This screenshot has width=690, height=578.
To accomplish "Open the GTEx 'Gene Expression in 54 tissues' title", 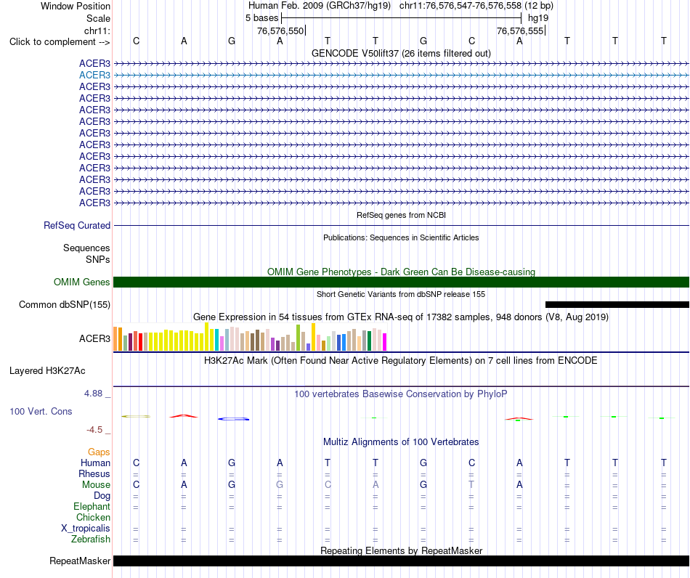I will [x=401, y=317].
